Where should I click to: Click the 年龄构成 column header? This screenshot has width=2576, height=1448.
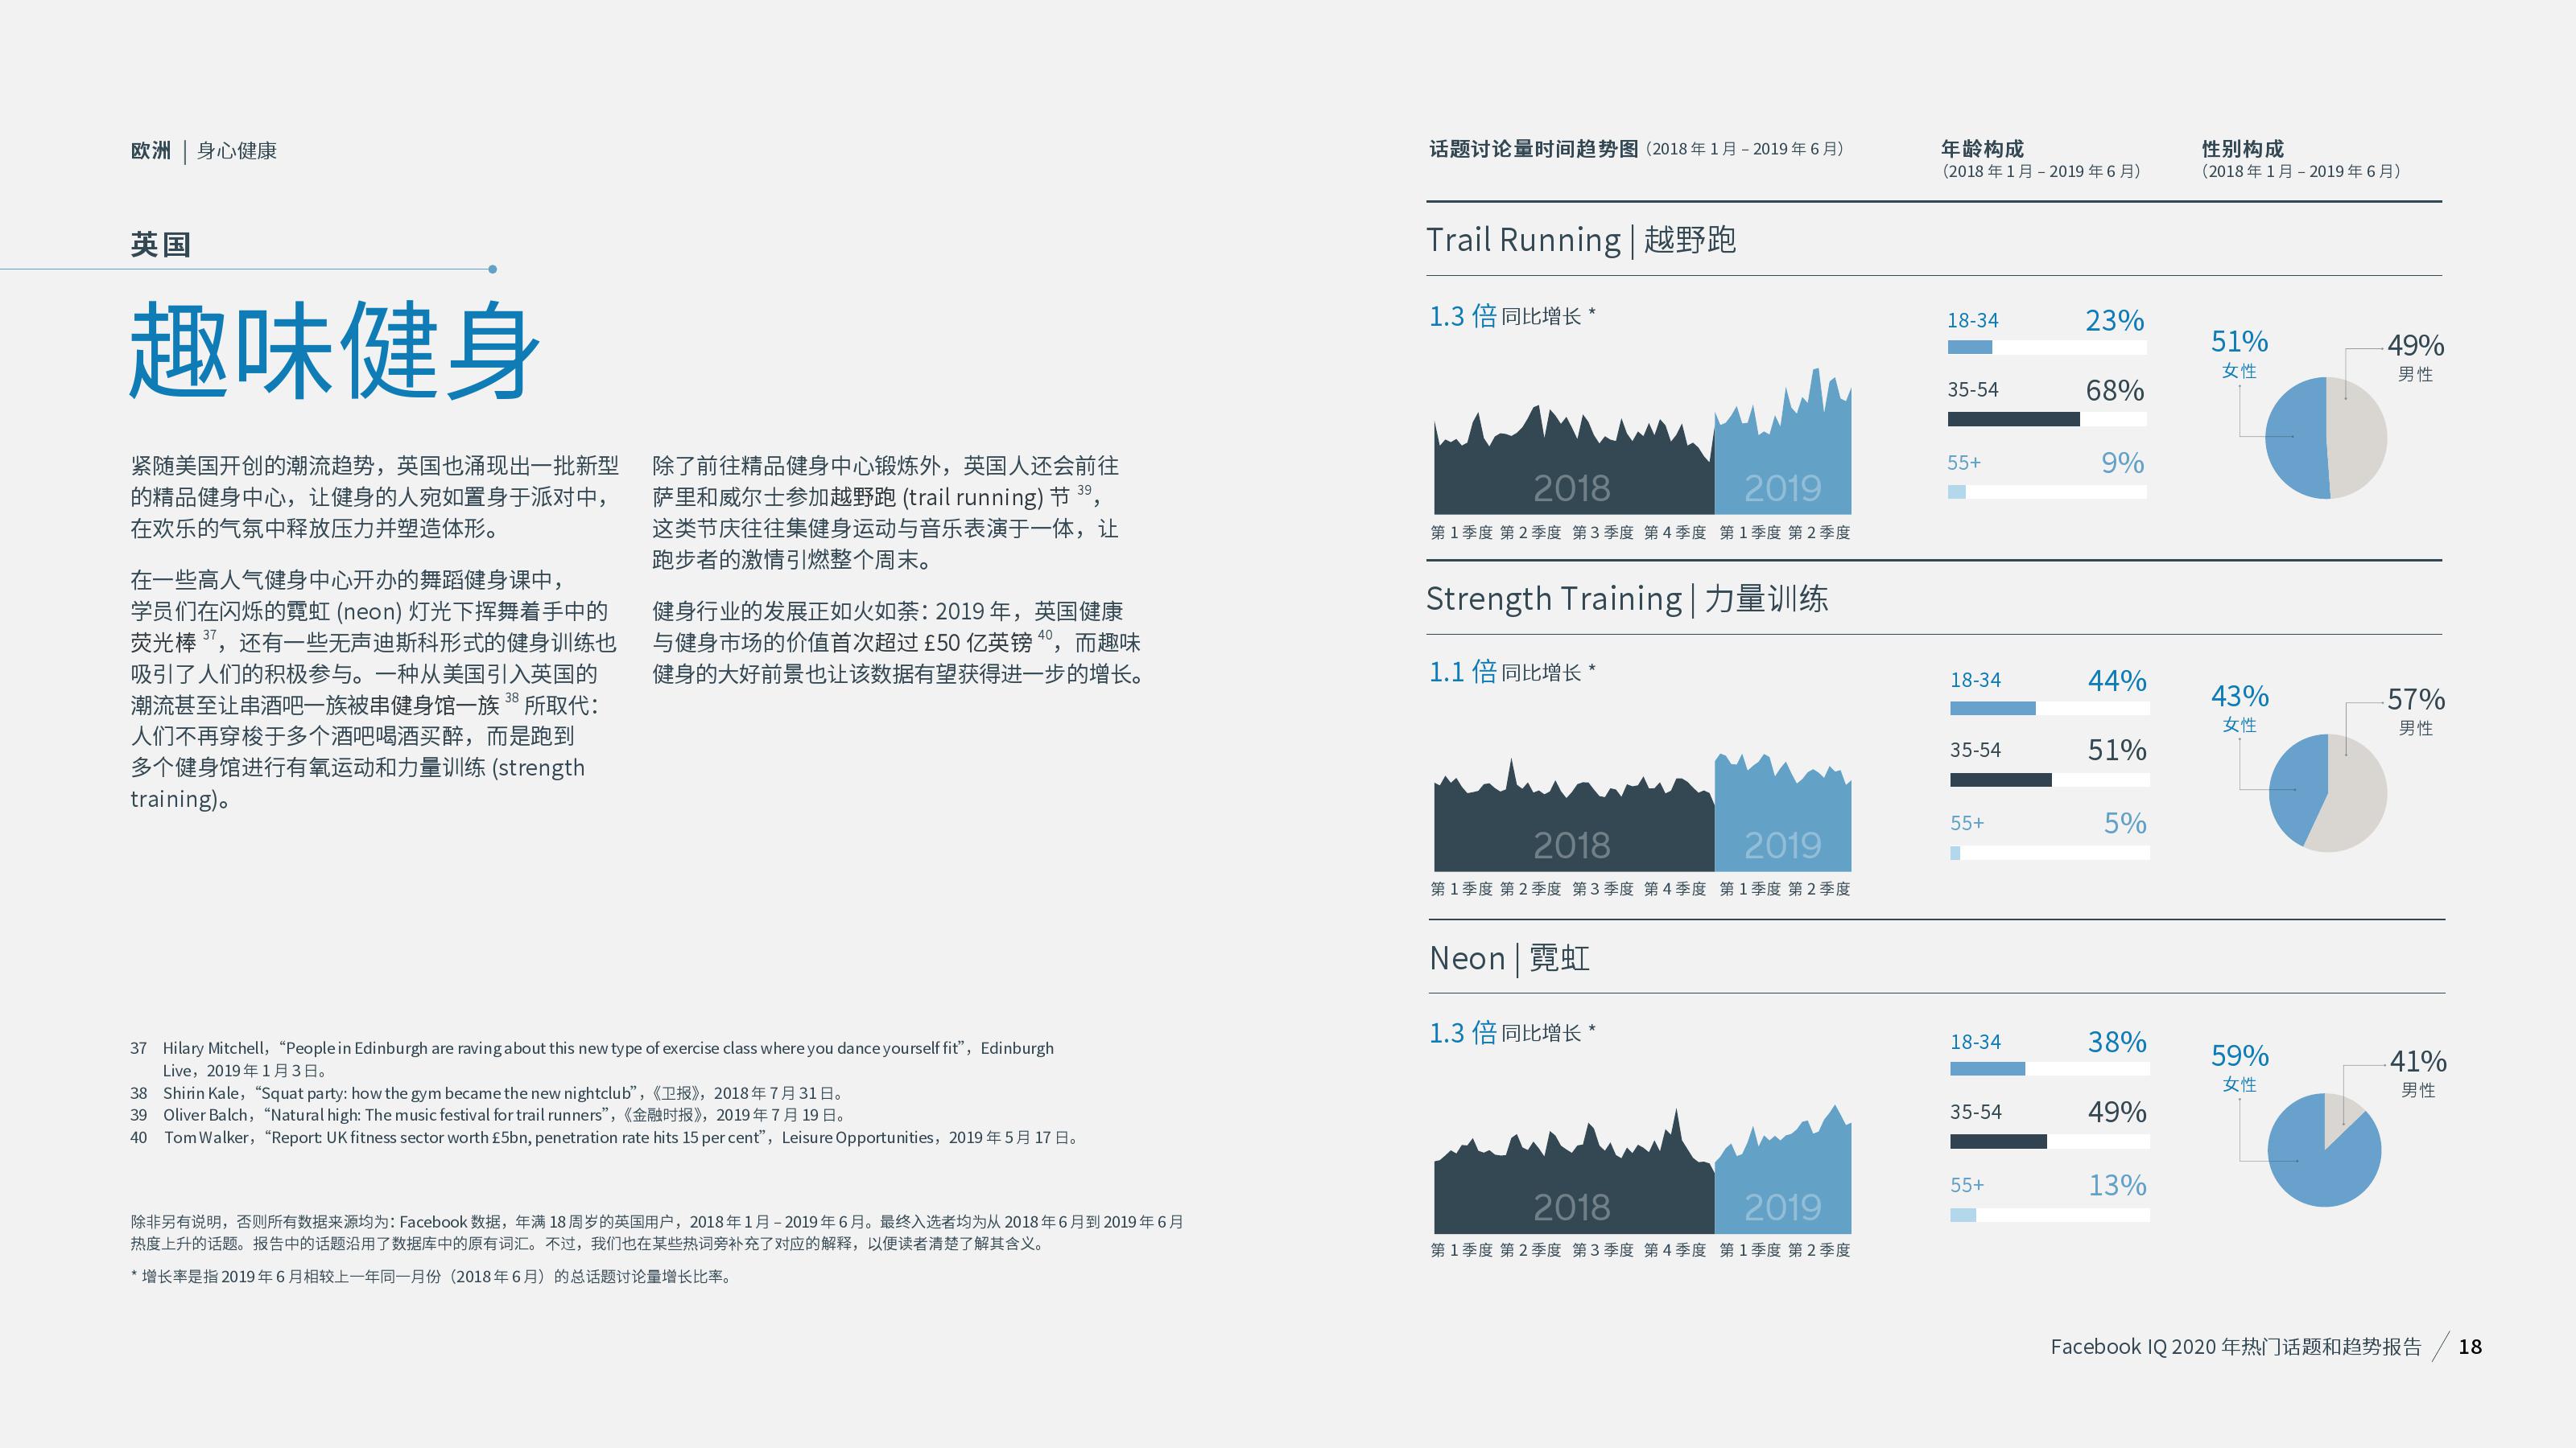coord(1982,149)
